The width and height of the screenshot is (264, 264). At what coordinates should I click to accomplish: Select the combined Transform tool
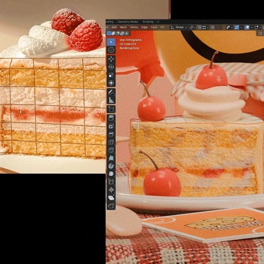pos(111,83)
